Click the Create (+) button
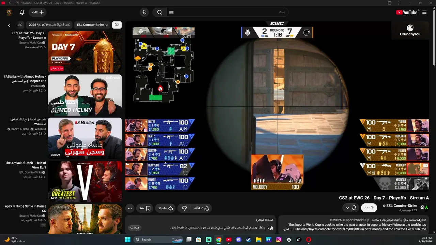Image resolution: width=436 pixels, height=245 pixels. coord(38,12)
